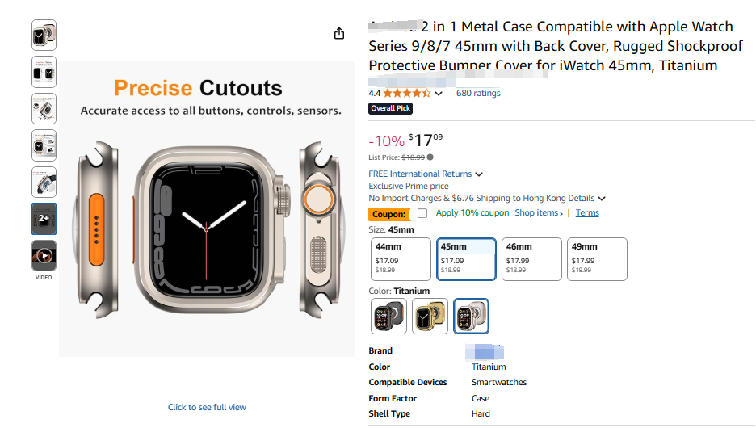
Task: Tick the Apply 10% coupon checkbox
Action: (422, 213)
